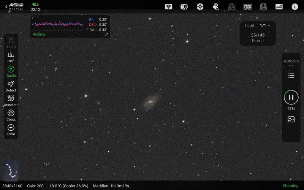Open the guiding graph curve
Screen dimensions: 304x190
pos(59,24)
